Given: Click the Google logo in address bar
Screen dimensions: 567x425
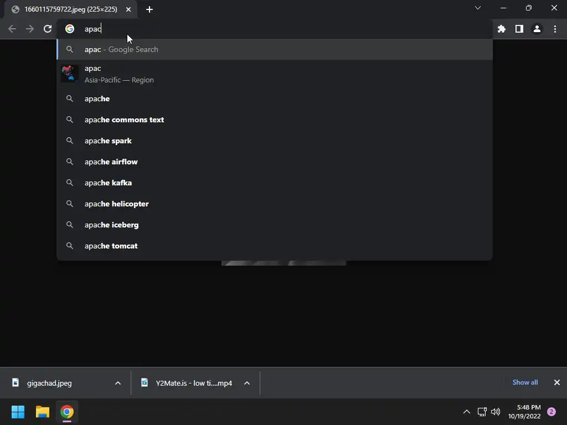Looking at the screenshot, I should coord(70,29).
